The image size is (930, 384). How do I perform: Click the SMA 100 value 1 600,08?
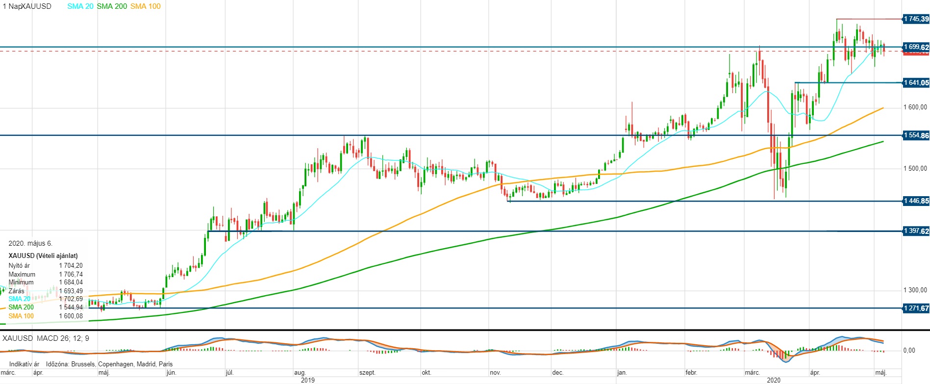tap(71, 316)
